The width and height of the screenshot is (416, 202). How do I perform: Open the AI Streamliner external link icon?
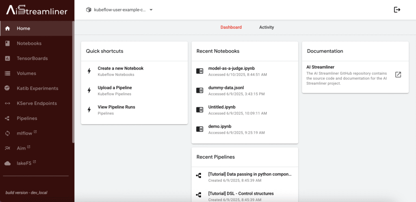(398, 74)
